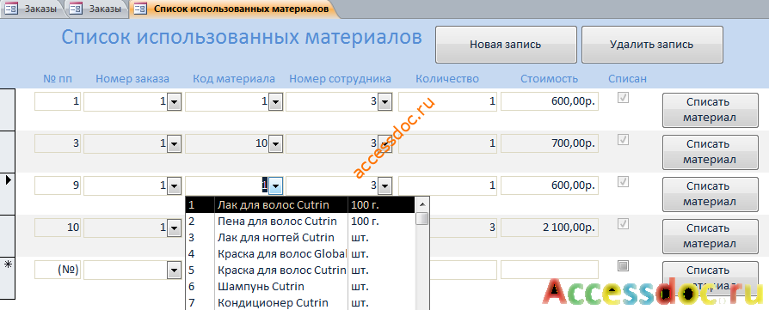This screenshot has width=769, height=310.
Task: Toggle Списан checkbox in record № 10
Action: pos(624,224)
